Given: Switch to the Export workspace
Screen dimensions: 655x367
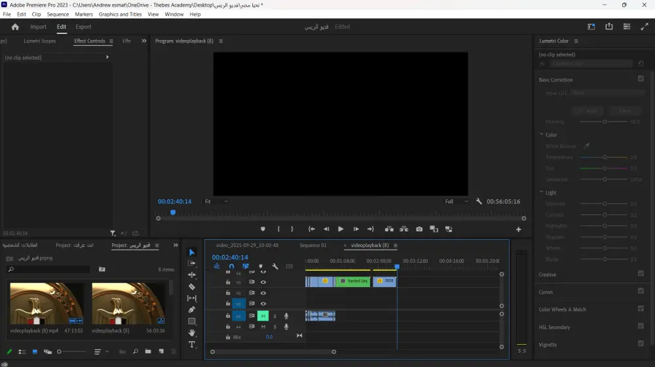Looking at the screenshot, I should click(83, 27).
